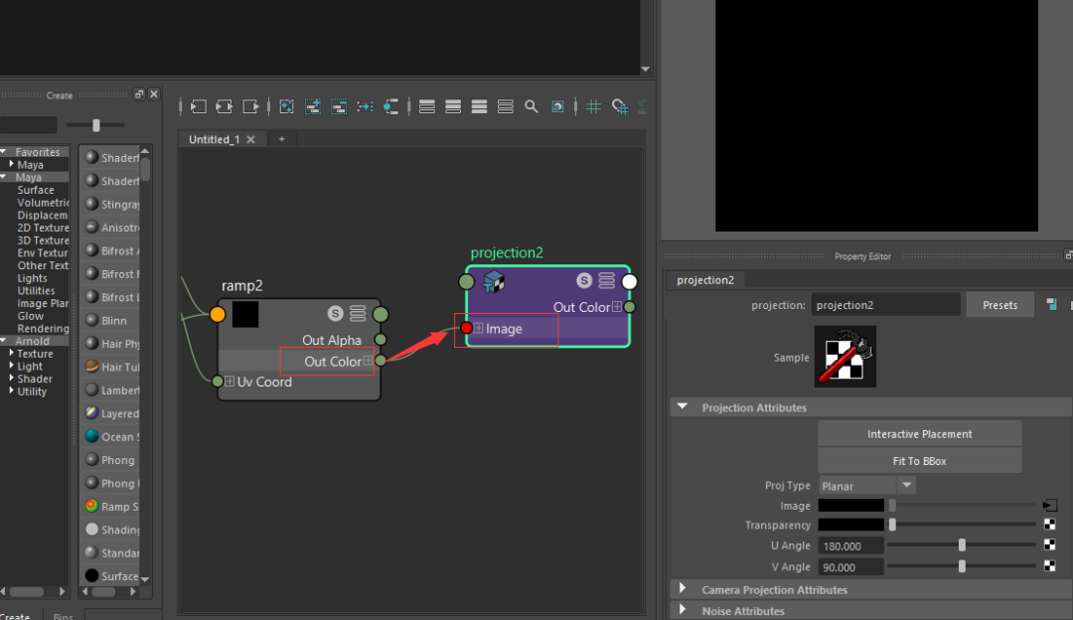Add selected nodes to graph
The width and height of the screenshot is (1073, 620).
tap(313, 106)
